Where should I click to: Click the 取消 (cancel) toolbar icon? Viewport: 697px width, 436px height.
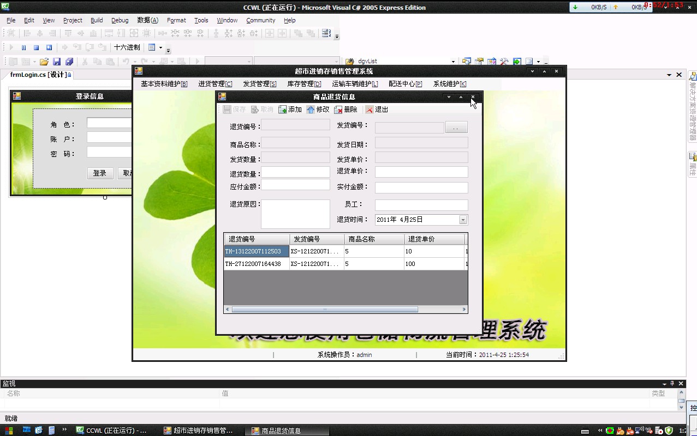pos(255,110)
